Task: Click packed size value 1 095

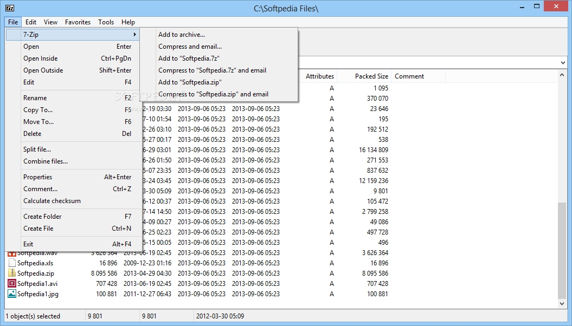Action: (381, 88)
